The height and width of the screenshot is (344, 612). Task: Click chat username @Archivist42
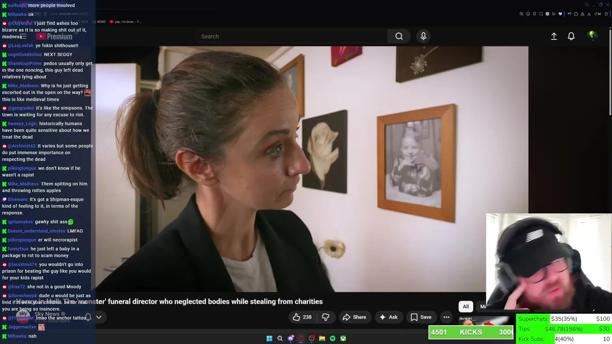pos(22,146)
